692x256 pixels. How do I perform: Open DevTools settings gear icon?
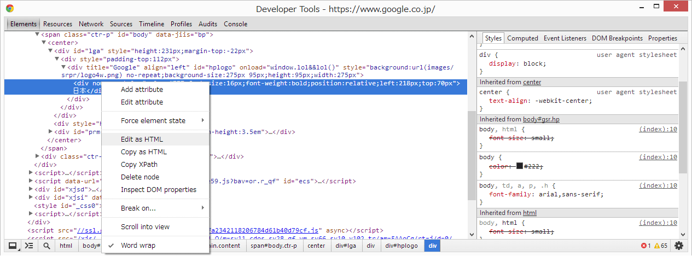click(679, 246)
